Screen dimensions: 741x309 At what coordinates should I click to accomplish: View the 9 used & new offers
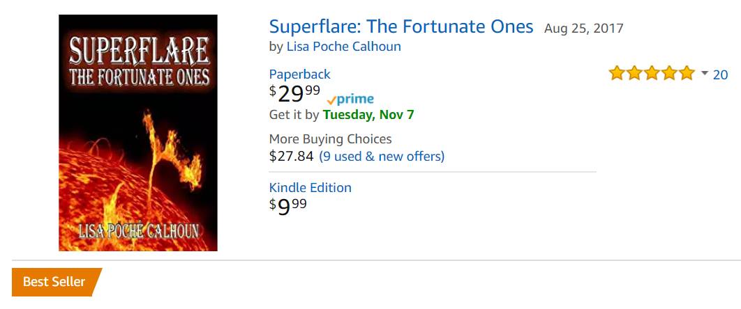tap(381, 156)
